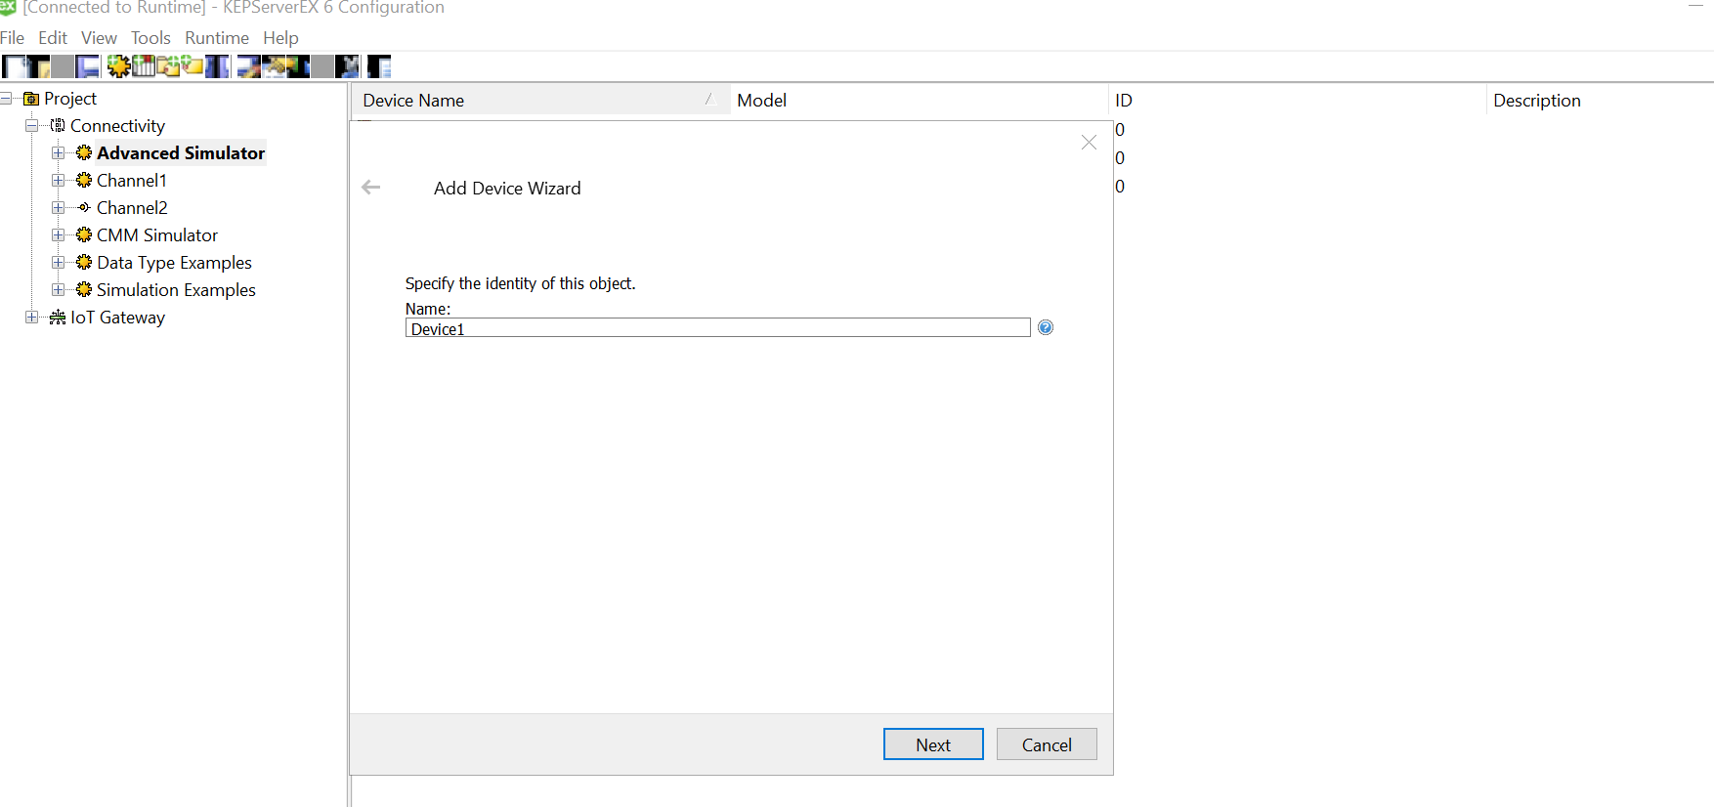The width and height of the screenshot is (1714, 807).
Task: Open the Runtime menu
Action: [216, 38]
